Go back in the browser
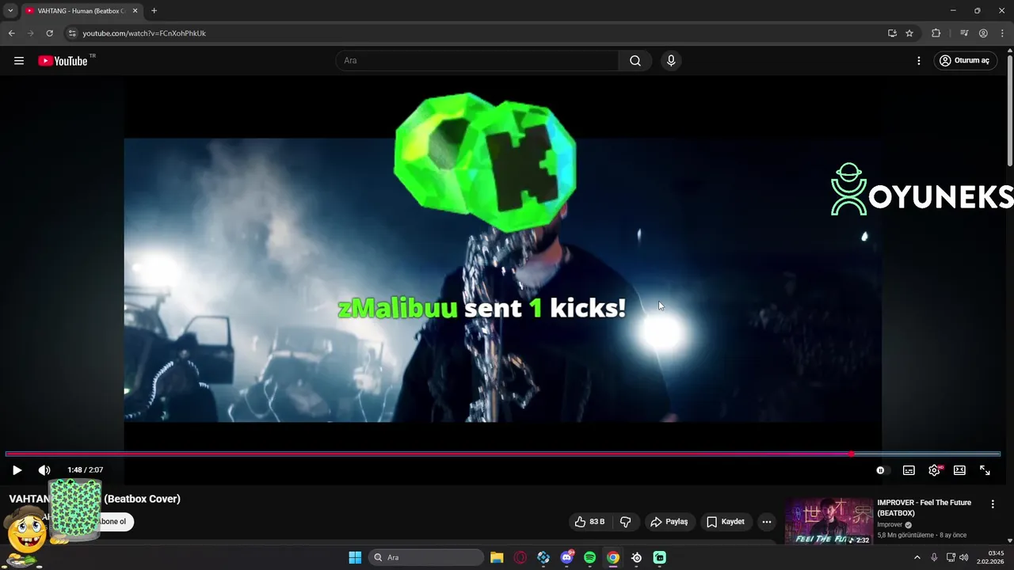The width and height of the screenshot is (1014, 570). point(11,33)
